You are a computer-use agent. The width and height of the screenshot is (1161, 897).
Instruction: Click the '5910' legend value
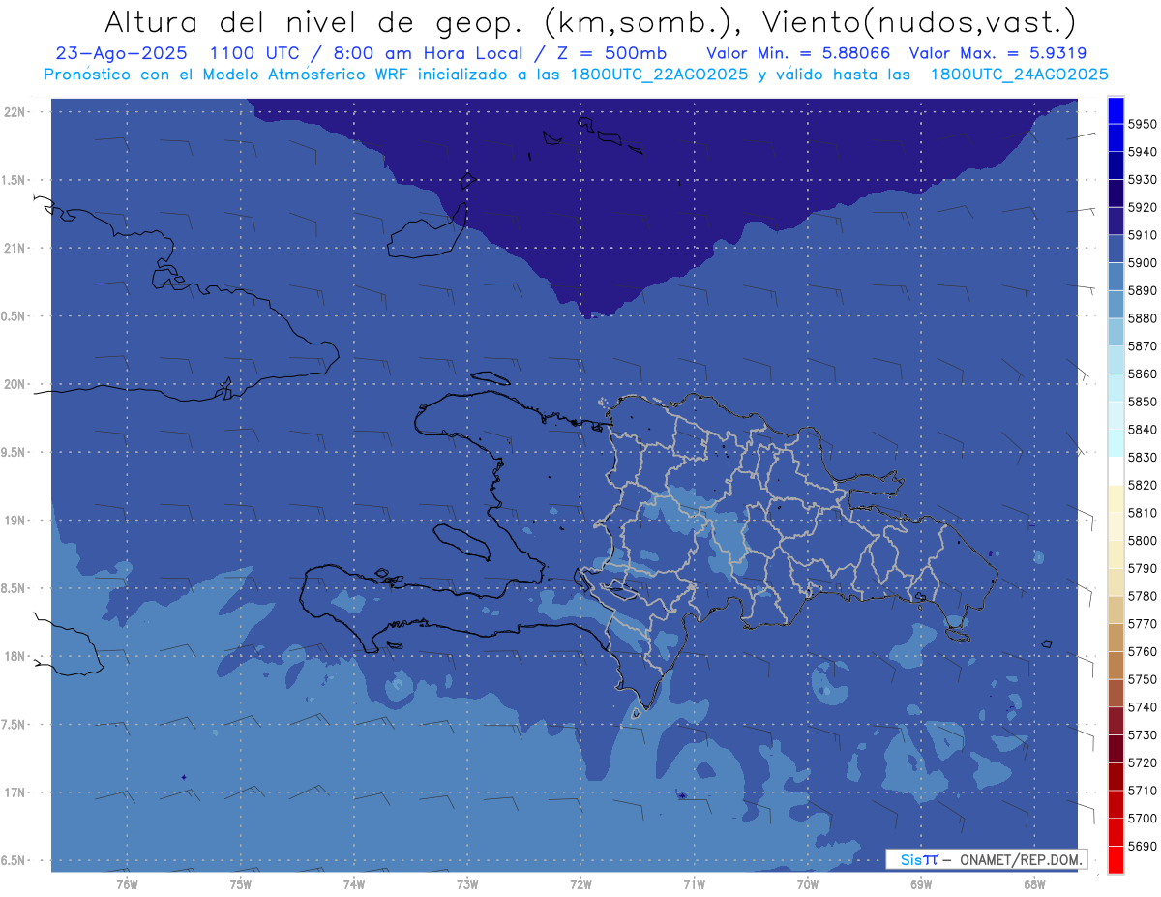click(x=1143, y=235)
